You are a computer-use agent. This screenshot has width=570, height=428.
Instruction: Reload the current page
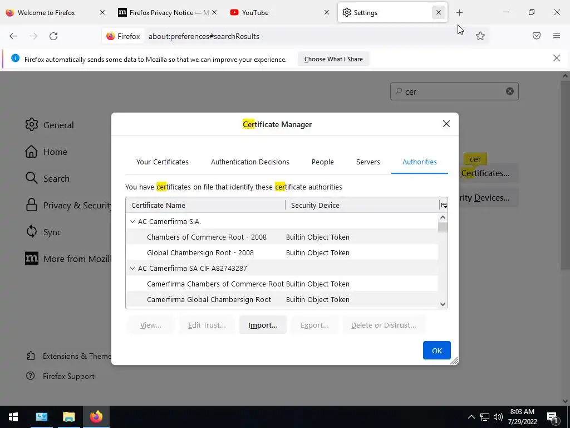coord(53,36)
